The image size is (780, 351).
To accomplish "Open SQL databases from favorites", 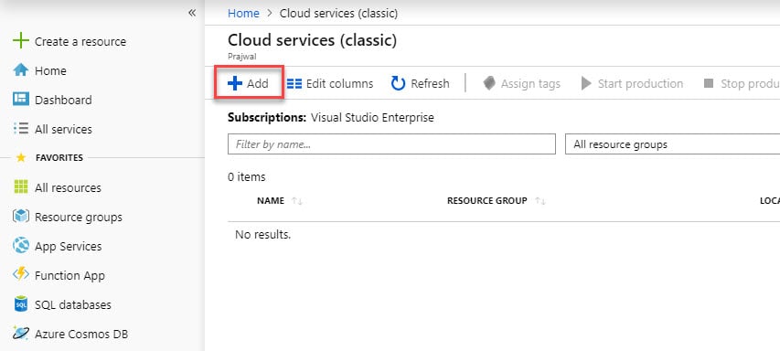I will pyautogui.click(x=73, y=304).
